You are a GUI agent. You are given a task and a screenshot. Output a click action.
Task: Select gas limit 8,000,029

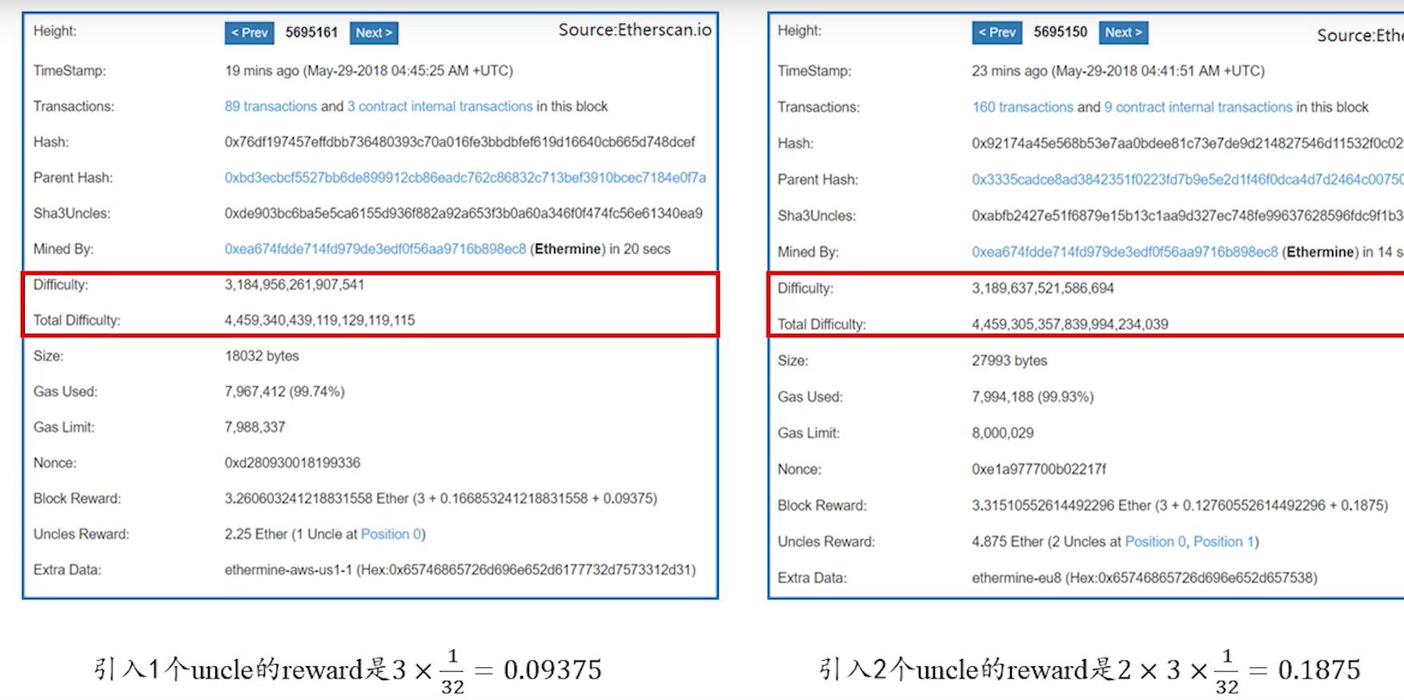1003,433
